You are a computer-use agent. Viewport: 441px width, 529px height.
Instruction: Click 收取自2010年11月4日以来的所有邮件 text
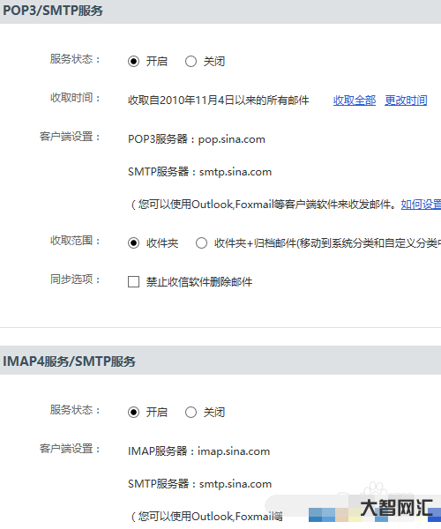tap(219, 101)
